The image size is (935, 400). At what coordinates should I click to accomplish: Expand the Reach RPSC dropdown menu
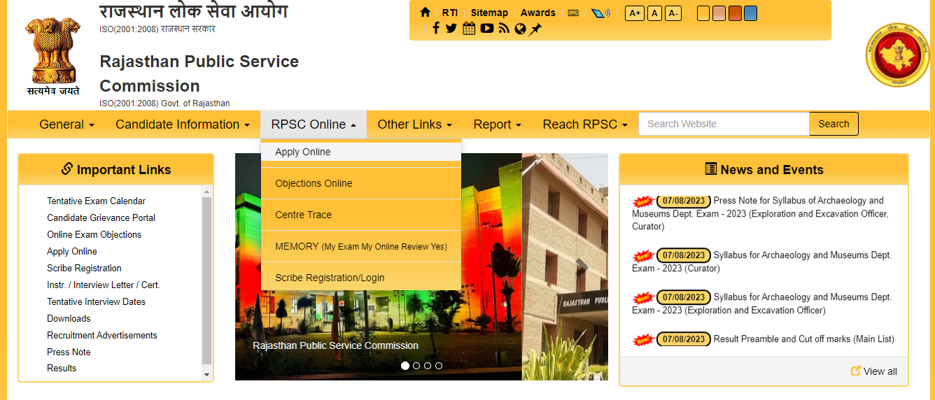point(585,124)
